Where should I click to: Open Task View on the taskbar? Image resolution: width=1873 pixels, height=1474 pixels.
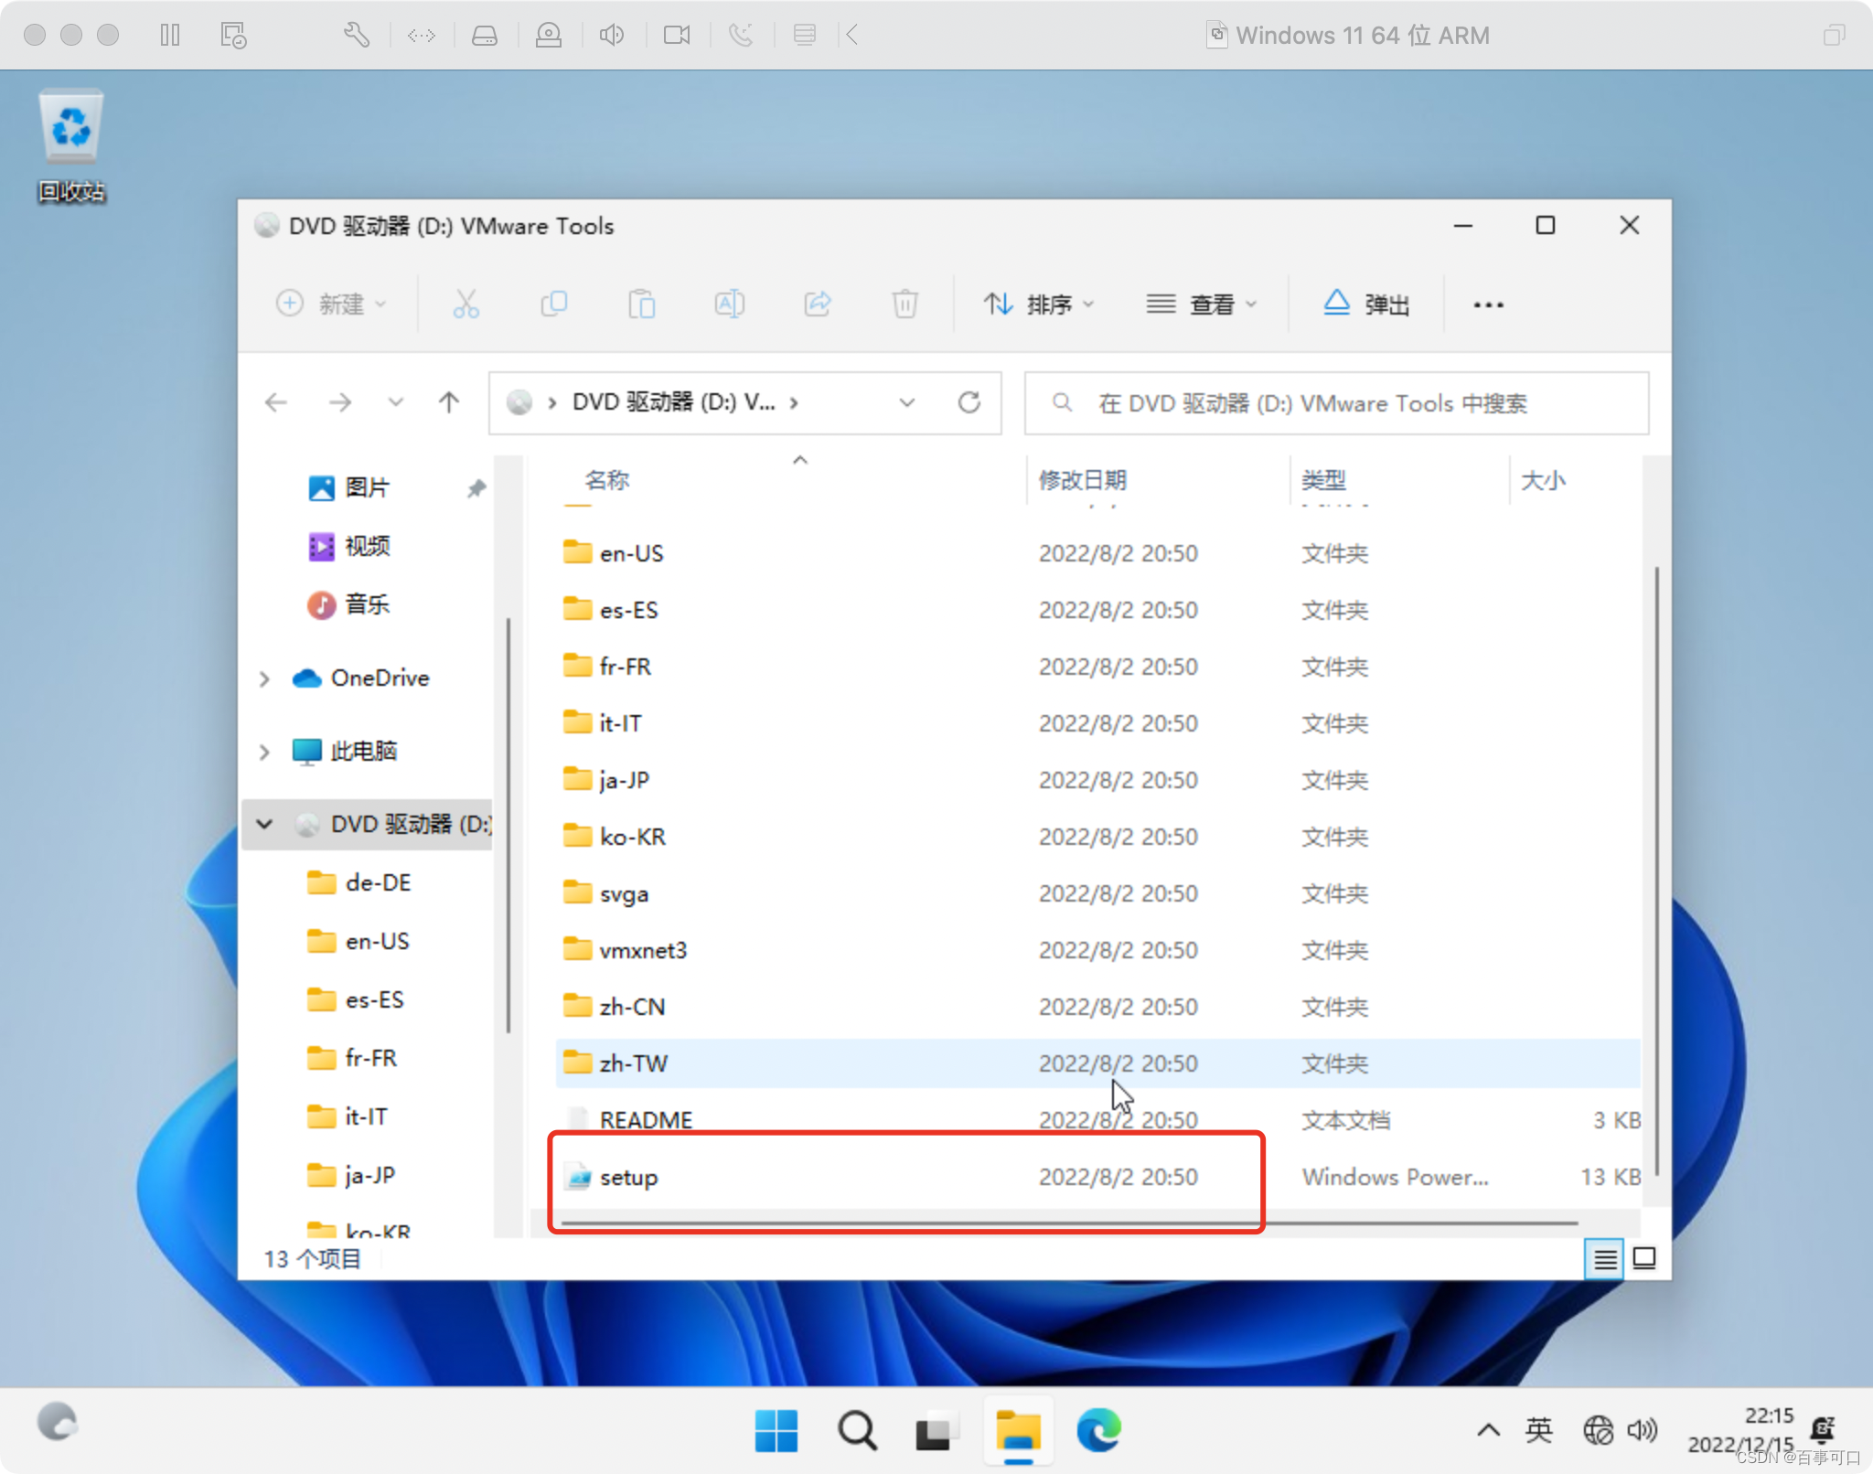(936, 1430)
